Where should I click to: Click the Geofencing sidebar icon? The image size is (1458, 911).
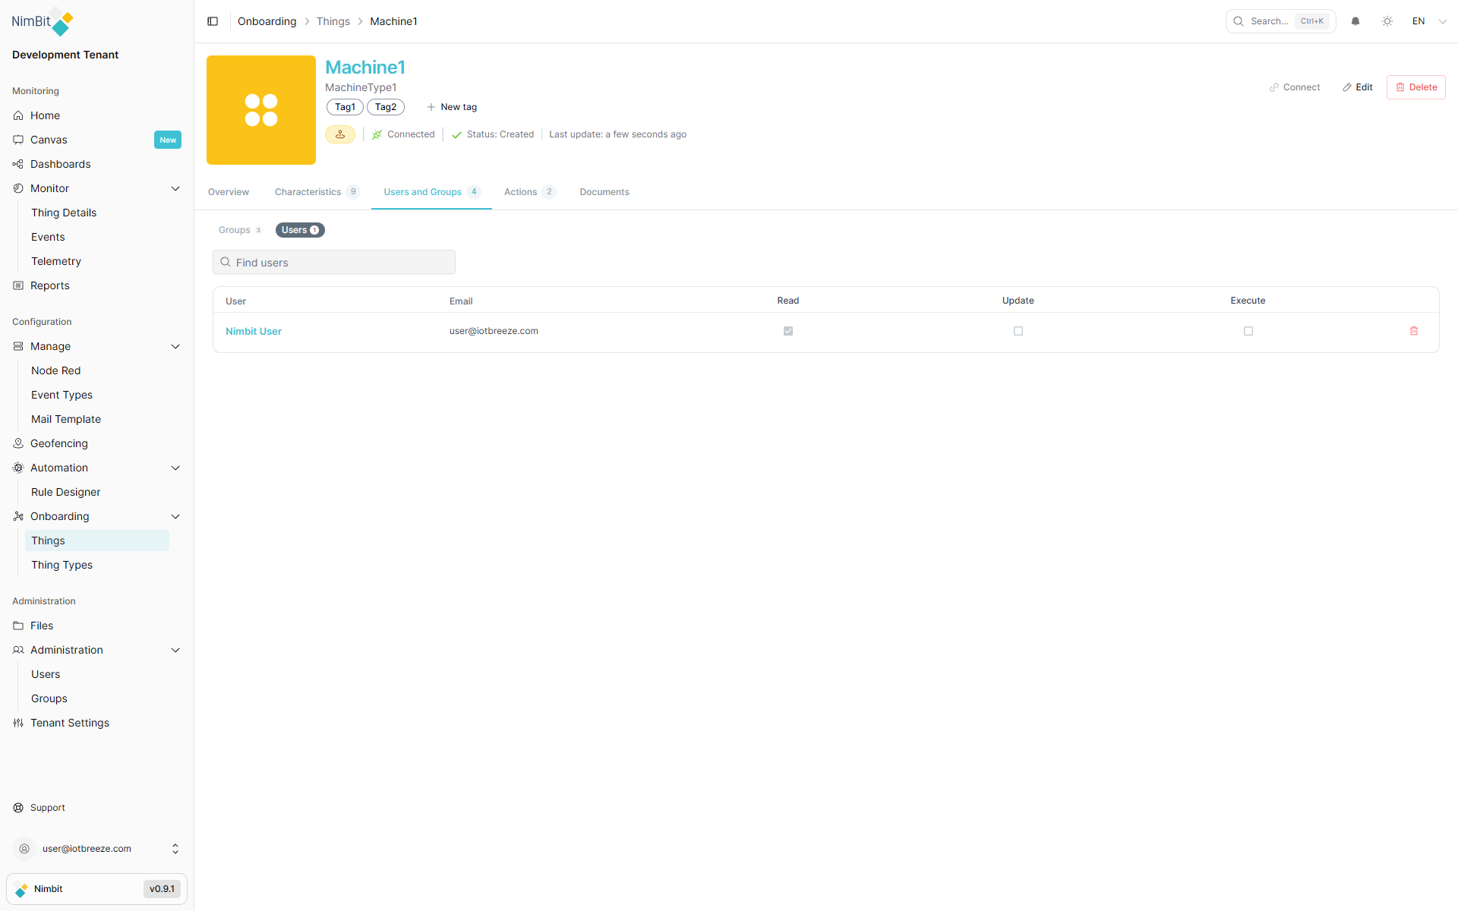17,443
